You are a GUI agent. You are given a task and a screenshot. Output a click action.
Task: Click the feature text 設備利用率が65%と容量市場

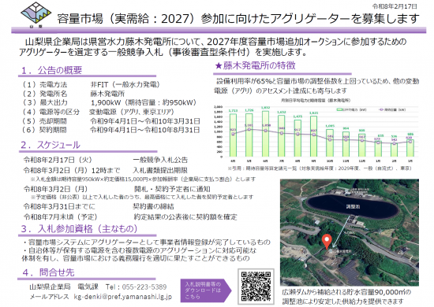[316, 86]
